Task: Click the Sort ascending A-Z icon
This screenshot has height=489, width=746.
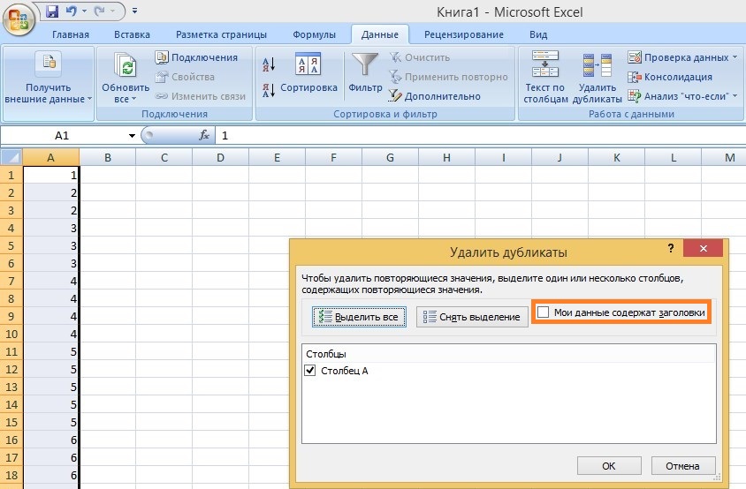Action: (x=270, y=63)
